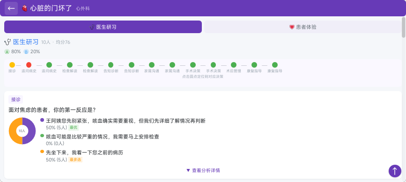The width and height of the screenshot is (406, 182).
Task: Select option 咳血可能是比较严重的情况
Action: 102,137
